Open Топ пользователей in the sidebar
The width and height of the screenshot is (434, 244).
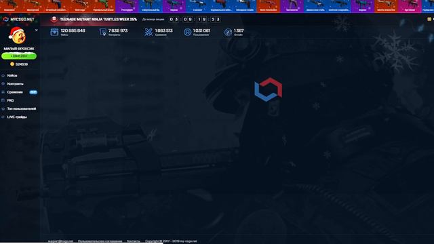[22, 108]
